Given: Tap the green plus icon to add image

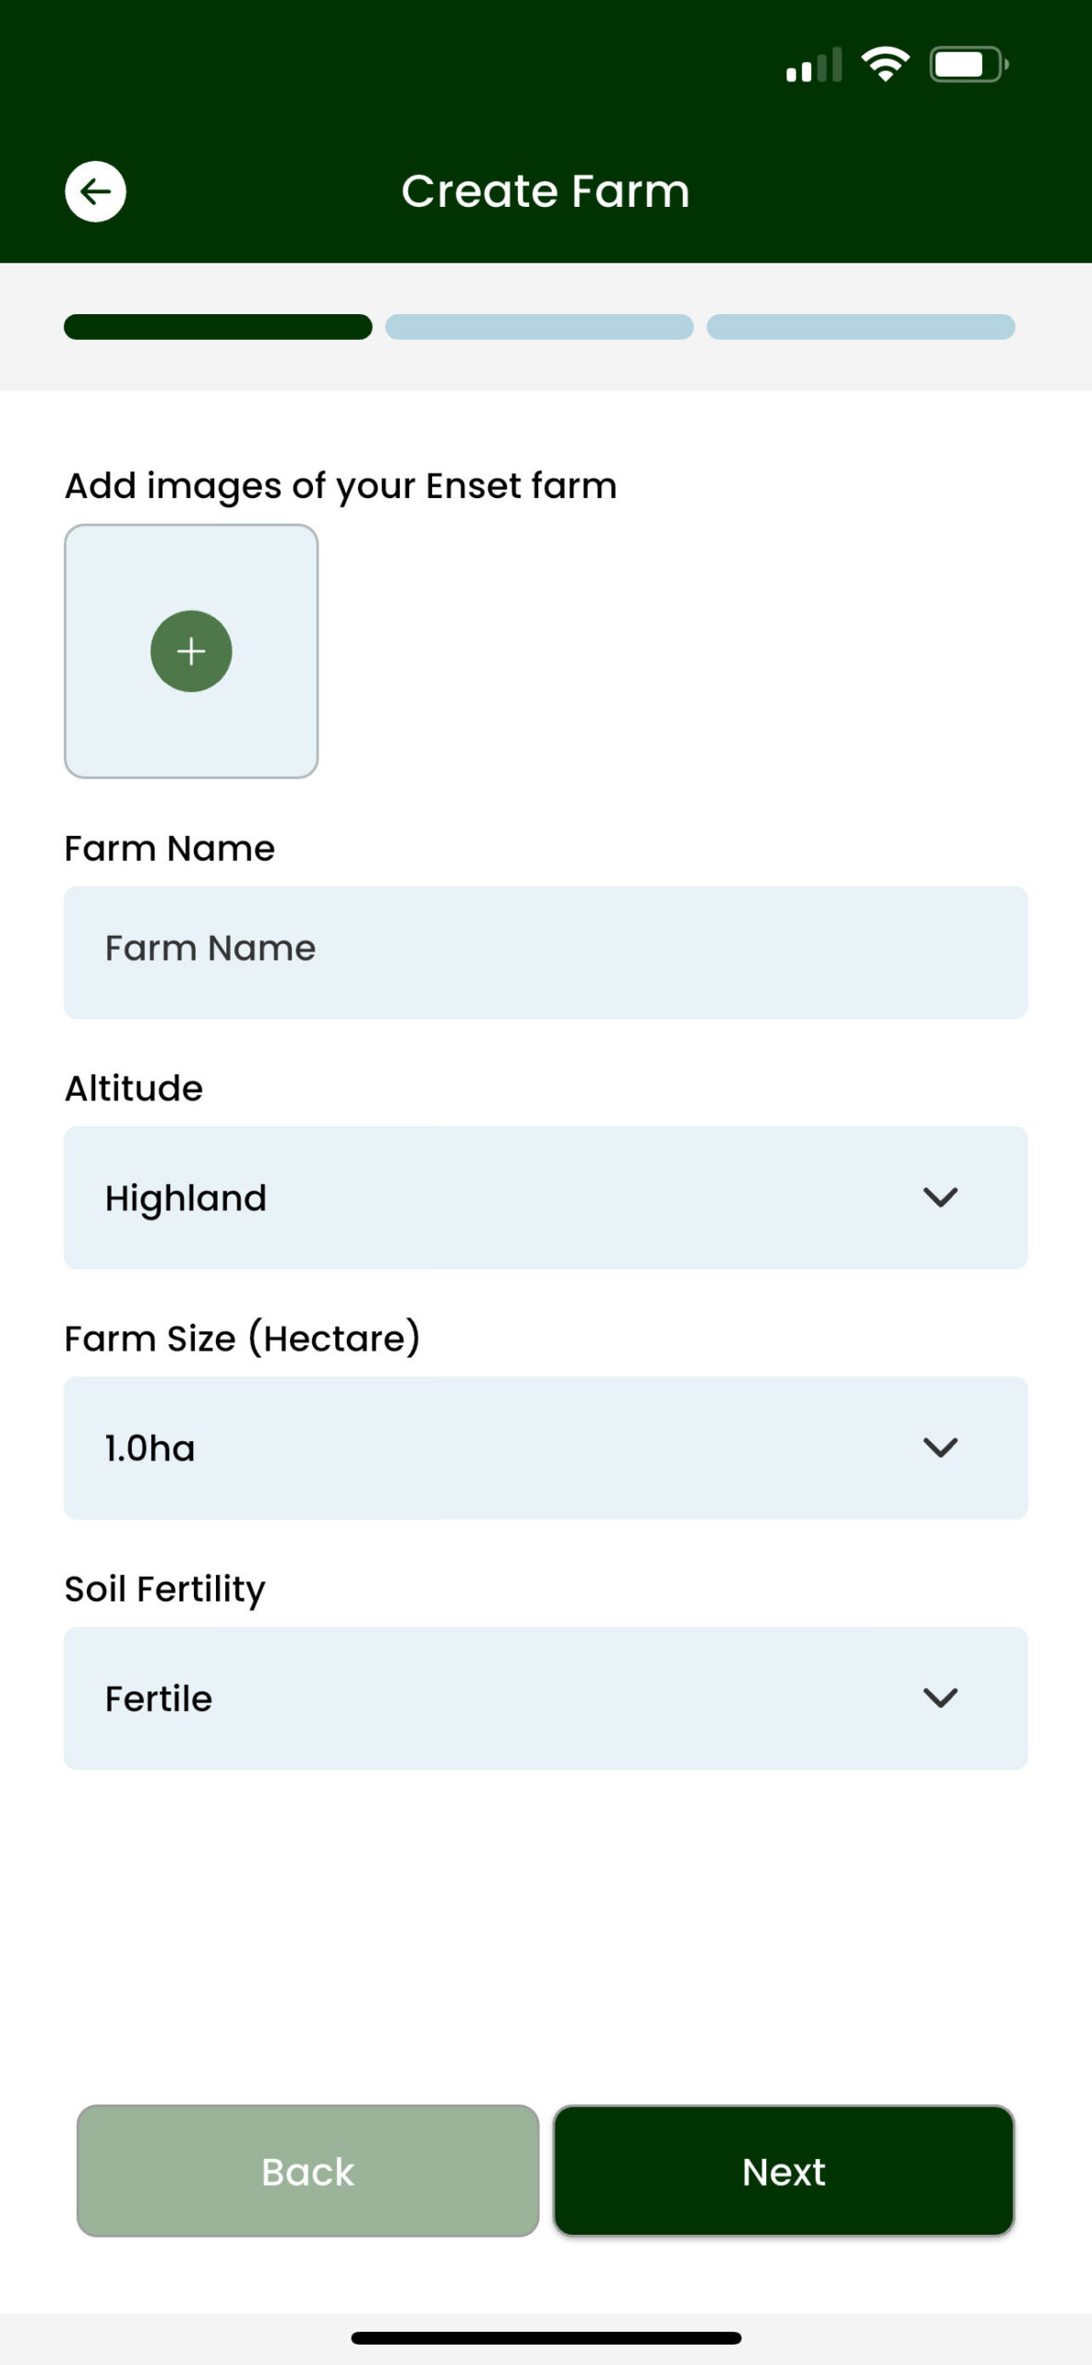Looking at the screenshot, I should (x=191, y=651).
